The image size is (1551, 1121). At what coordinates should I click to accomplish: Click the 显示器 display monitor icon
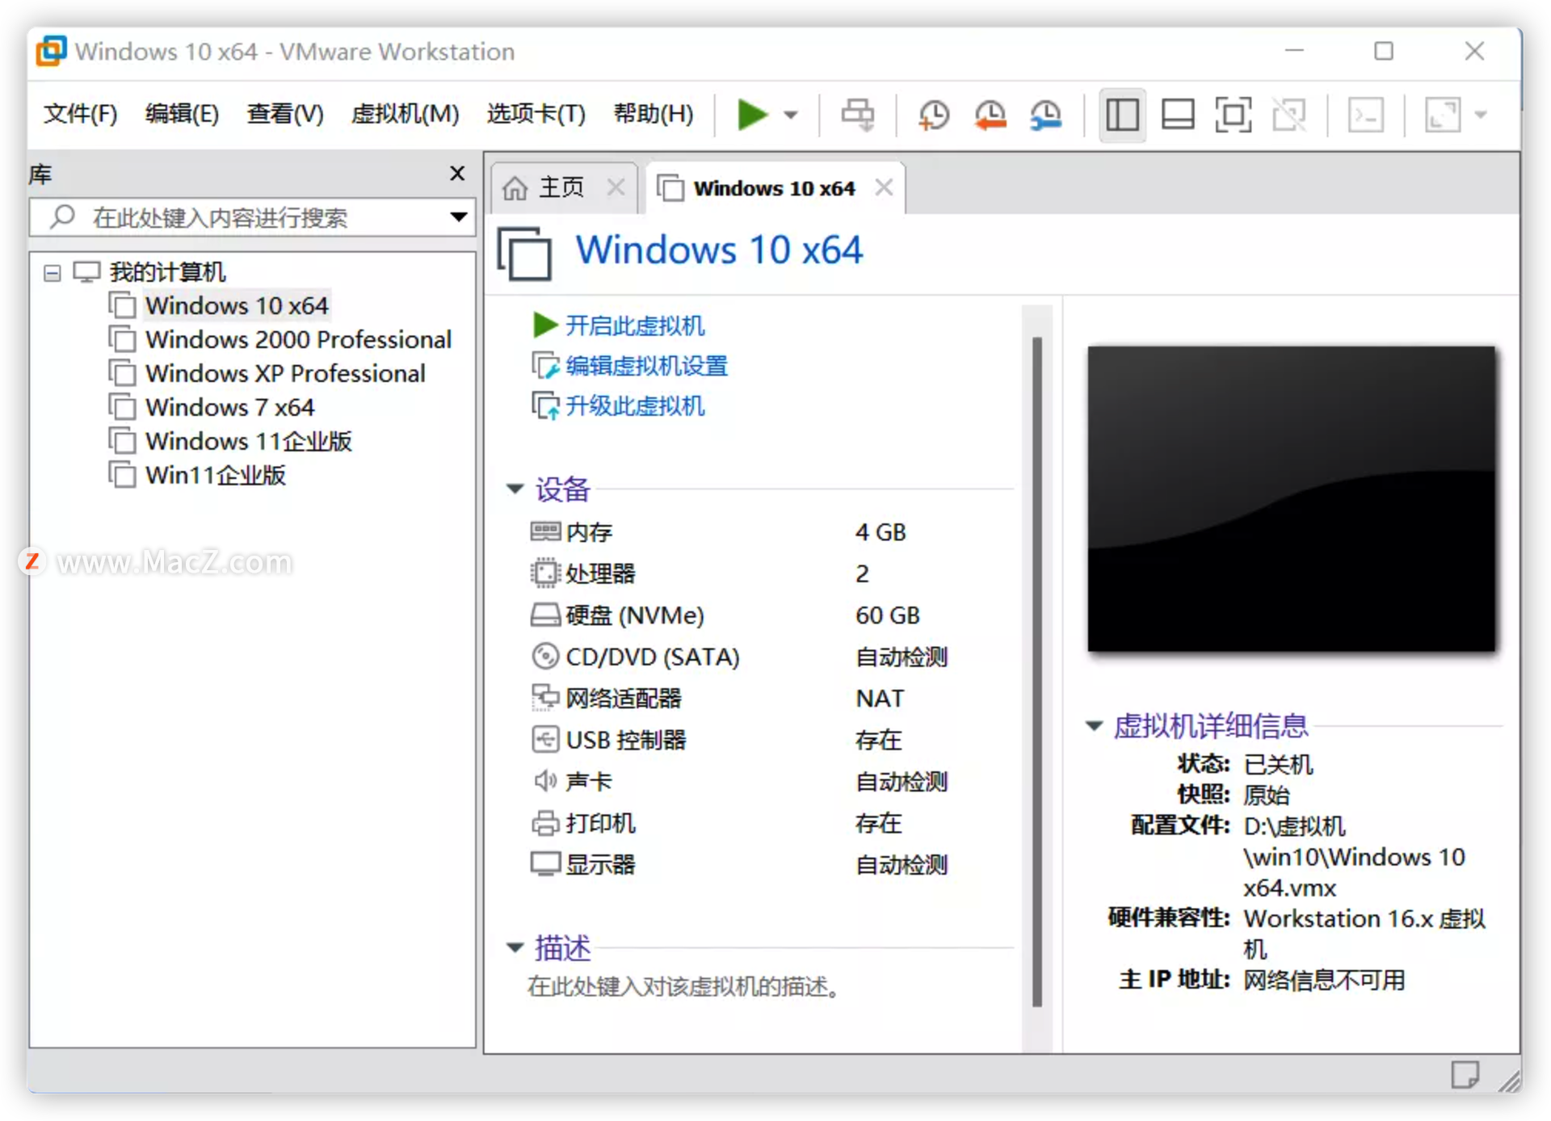(545, 865)
